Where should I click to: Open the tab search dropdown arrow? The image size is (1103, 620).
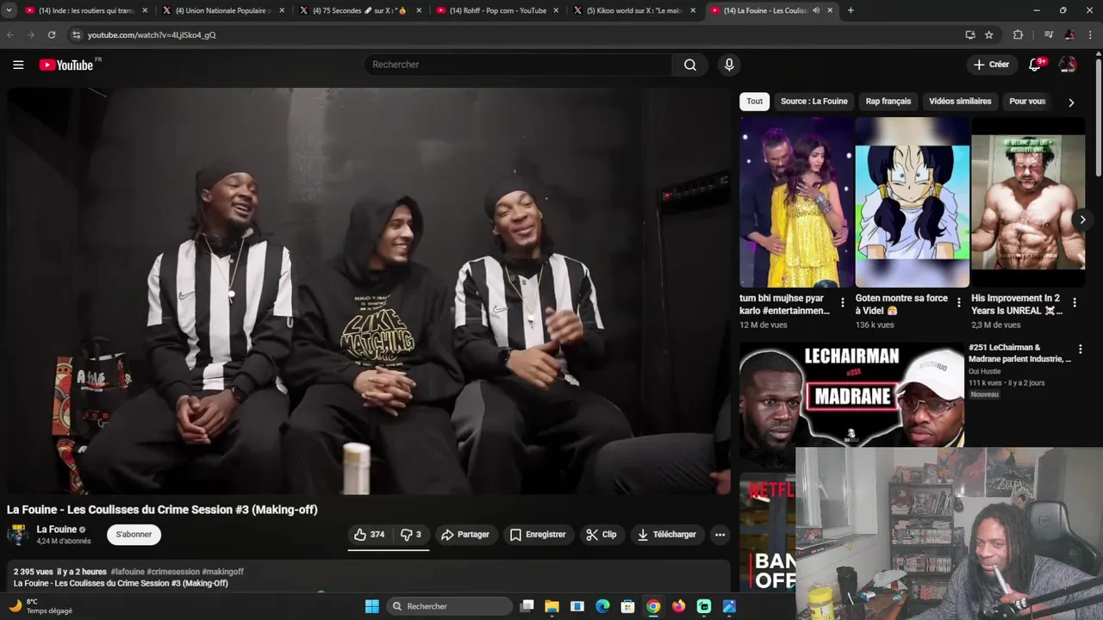pyautogui.click(x=9, y=10)
